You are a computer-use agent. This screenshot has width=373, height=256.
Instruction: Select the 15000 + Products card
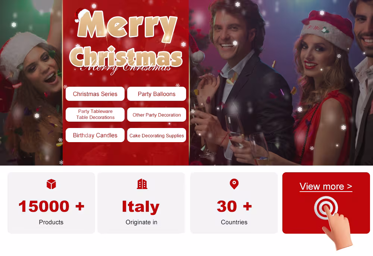51,203
